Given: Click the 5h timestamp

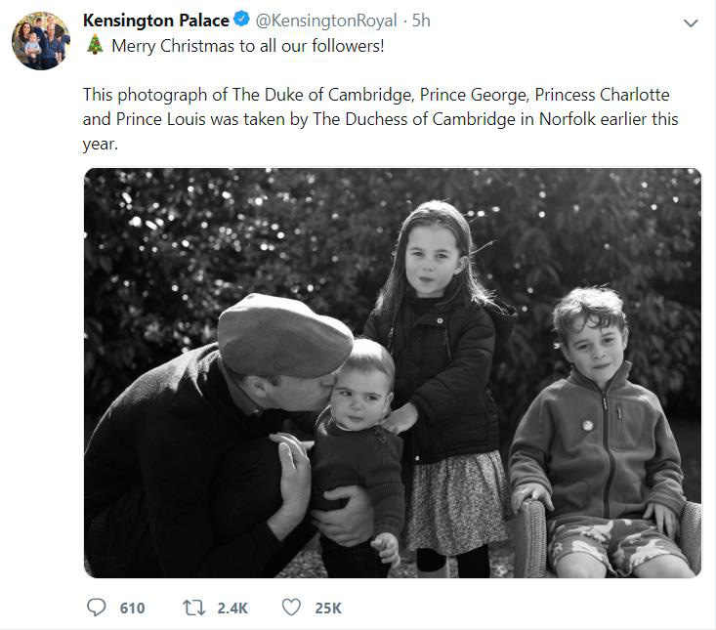Looking at the screenshot, I should [x=421, y=21].
